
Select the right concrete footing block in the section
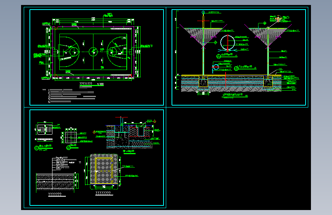(268, 81)
